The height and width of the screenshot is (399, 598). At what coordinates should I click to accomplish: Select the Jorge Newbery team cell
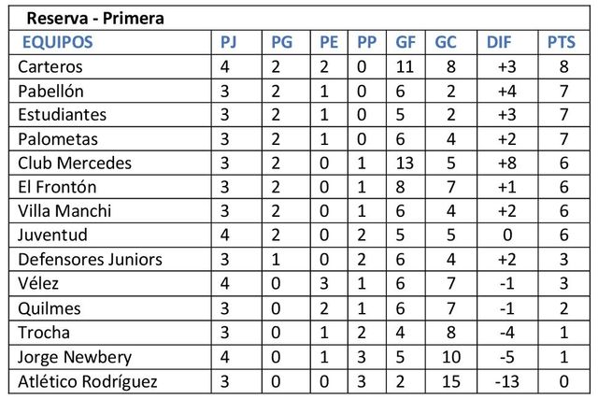click(75, 357)
